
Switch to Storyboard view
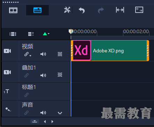pyautogui.click(x=13, y=10)
